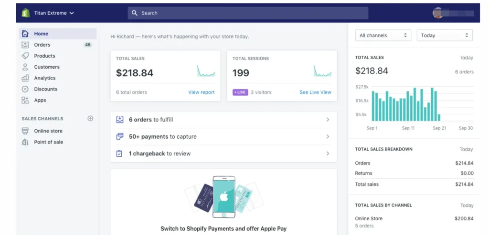489x235 pixels.
Task: Click the orders to fulfill inbox icon
Action: [119, 120]
